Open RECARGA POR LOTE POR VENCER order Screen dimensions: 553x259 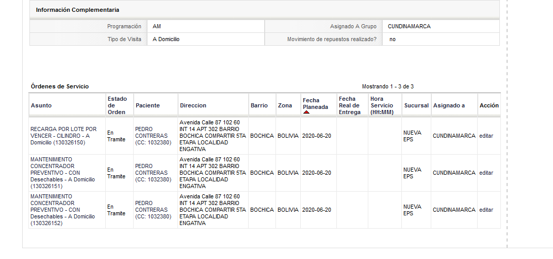(63, 136)
